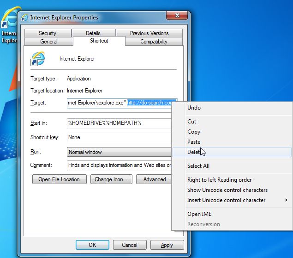Select Right to left Reading order
The image size is (293, 258).
click(232, 180)
